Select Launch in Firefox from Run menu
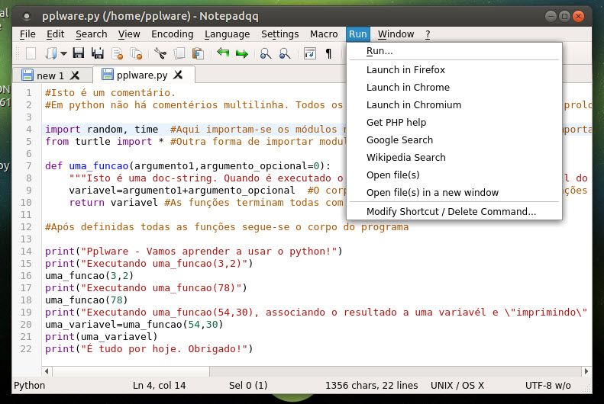 click(405, 70)
